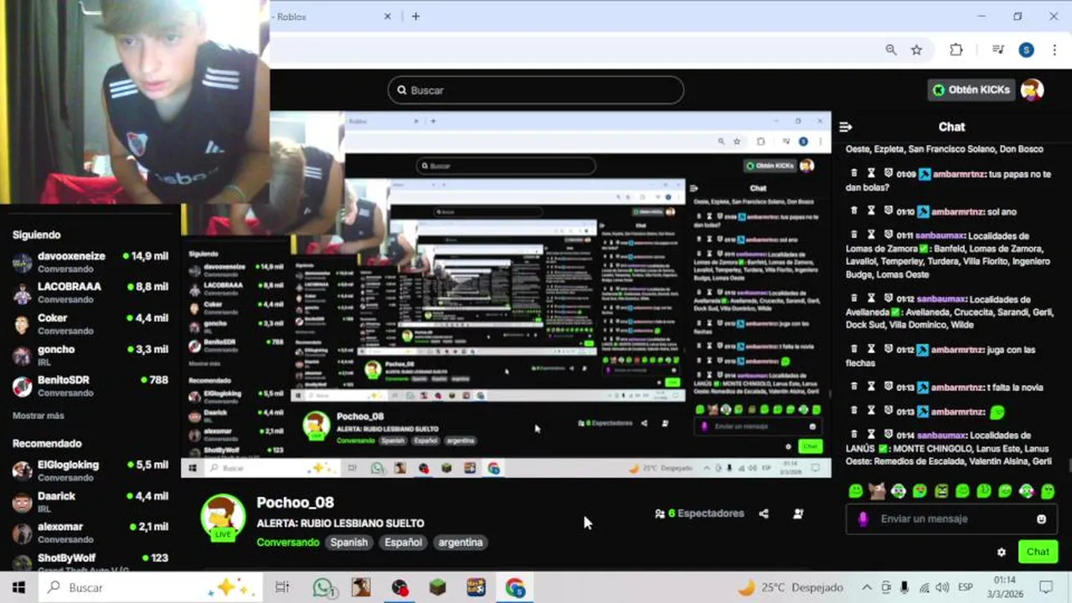The height and width of the screenshot is (603, 1072).
Task: Click the Windows Start button
Action: click(18, 588)
